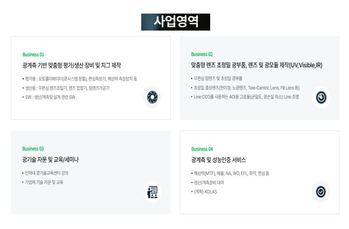Open the Business 03 label
This screenshot has width=349, height=229.
point(33,148)
